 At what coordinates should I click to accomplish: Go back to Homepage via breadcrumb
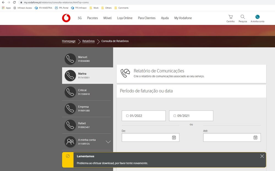point(69,41)
